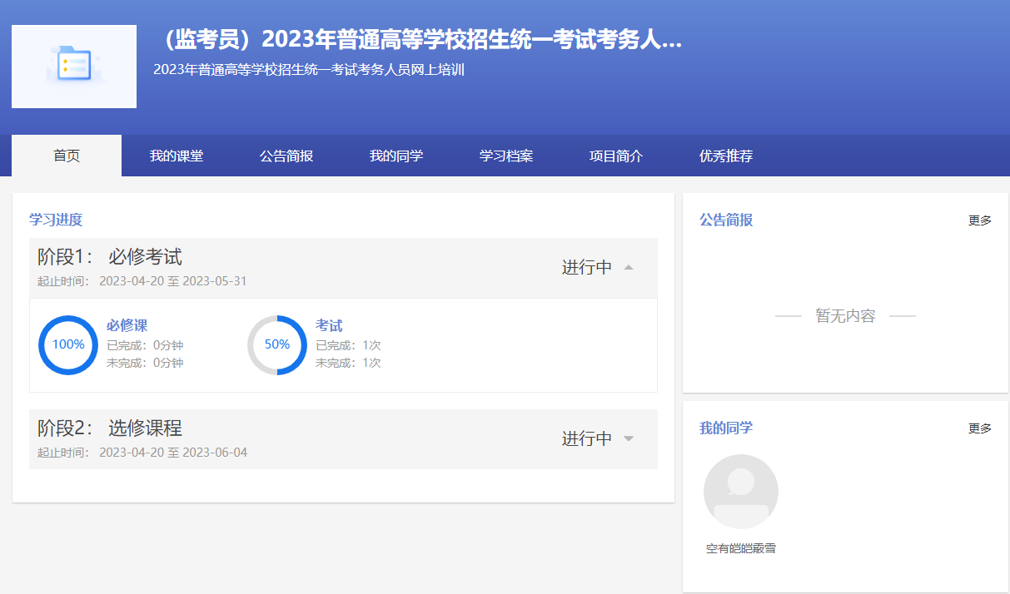Click the 100% progress ring for 必修课

[x=68, y=345]
